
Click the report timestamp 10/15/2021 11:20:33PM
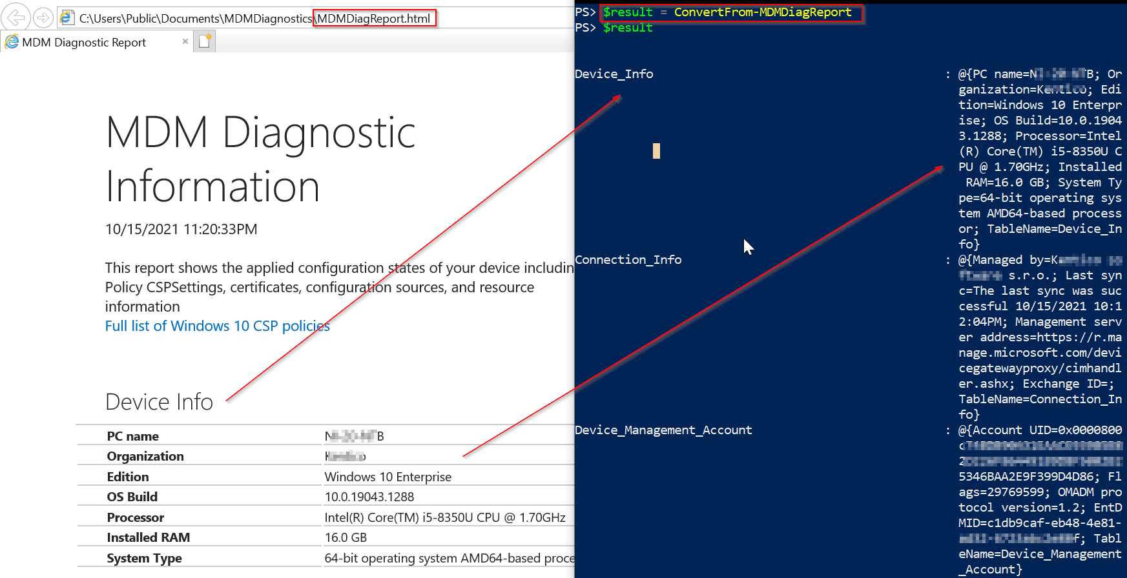coord(181,230)
